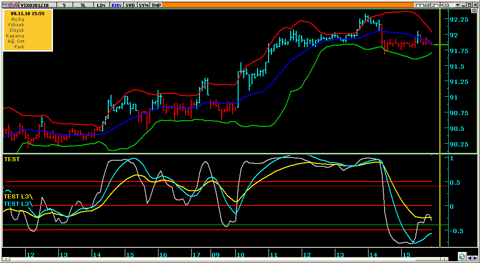The image size is (480, 263).
Task: Click the TEST indicator label
Action: click(x=12, y=159)
